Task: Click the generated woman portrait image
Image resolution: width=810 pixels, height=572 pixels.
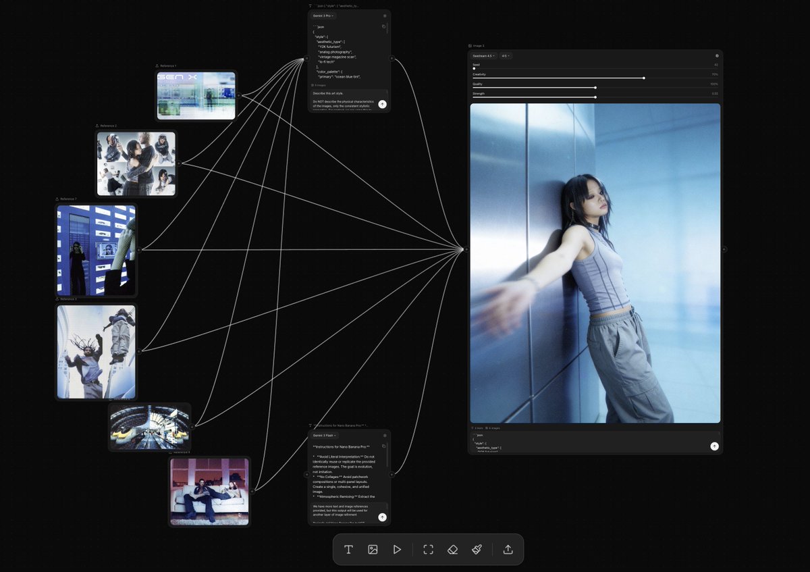Action: click(x=595, y=263)
